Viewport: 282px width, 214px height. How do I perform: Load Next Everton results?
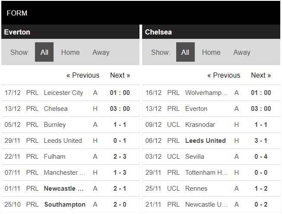120,75
